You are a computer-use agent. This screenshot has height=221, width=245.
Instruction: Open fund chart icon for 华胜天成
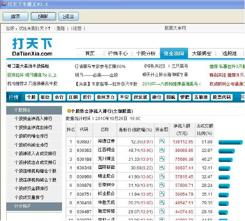point(162,203)
